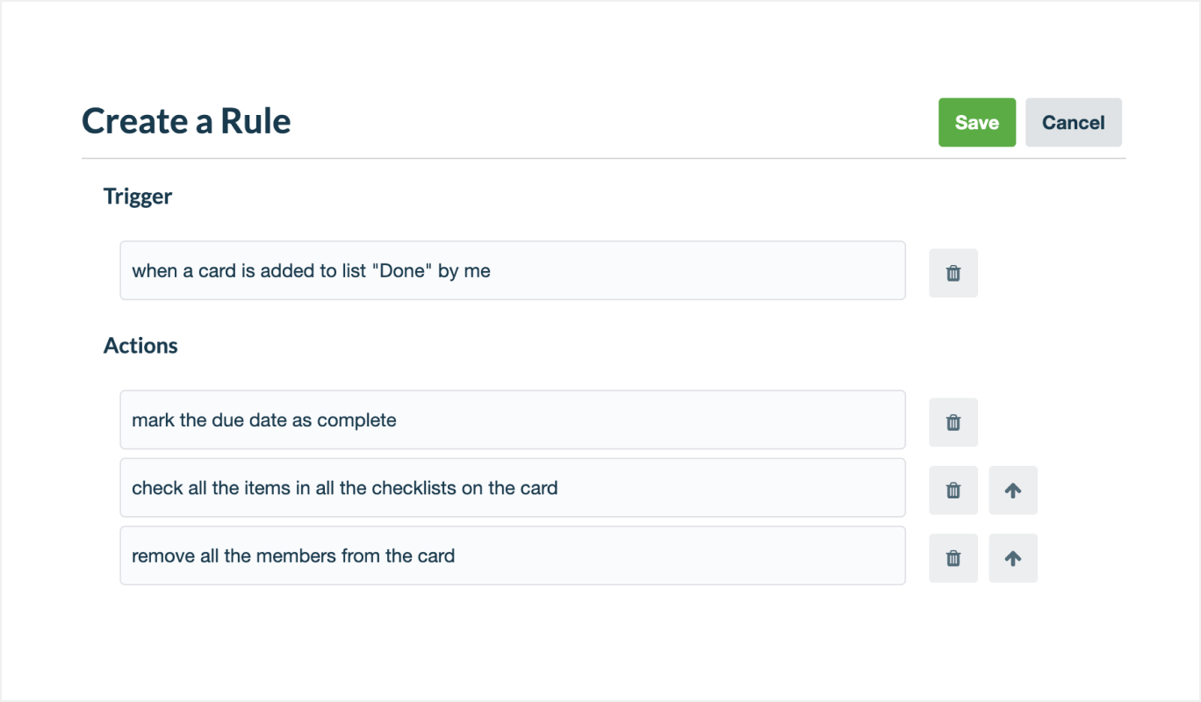Click the 'Create a Rule' title

(186, 121)
